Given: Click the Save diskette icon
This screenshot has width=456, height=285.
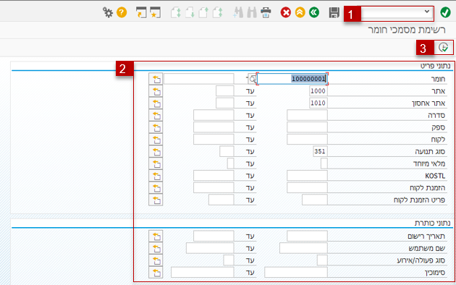Looking at the screenshot, I should [334, 12].
